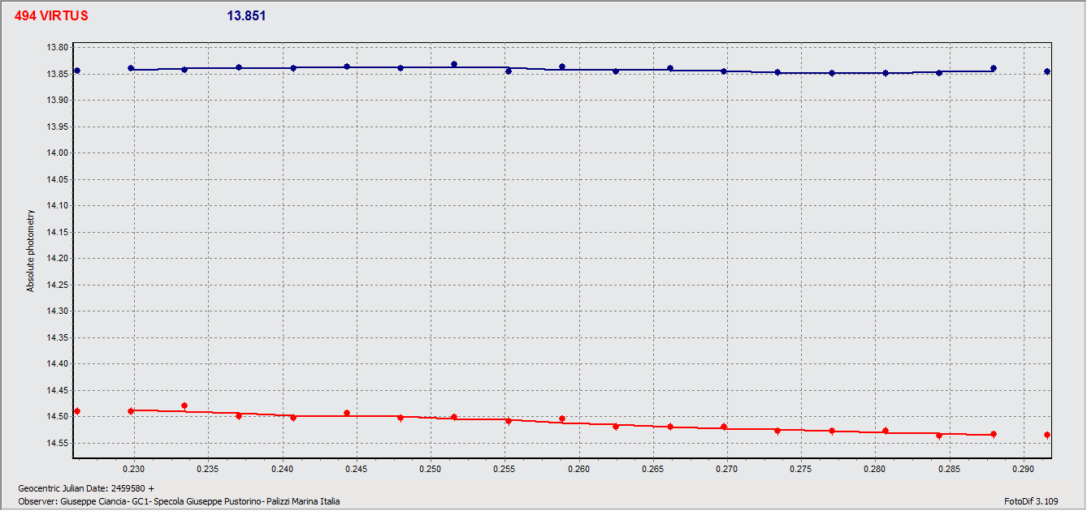
Task: Click y-axis label '14.00'
Action: [58, 153]
